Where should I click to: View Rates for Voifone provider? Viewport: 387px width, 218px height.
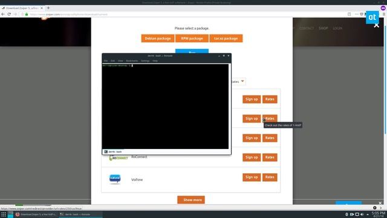[x=270, y=177]
